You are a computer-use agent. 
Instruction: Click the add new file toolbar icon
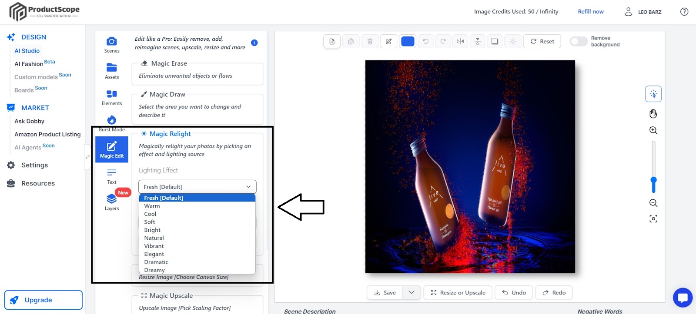point(332,41)
